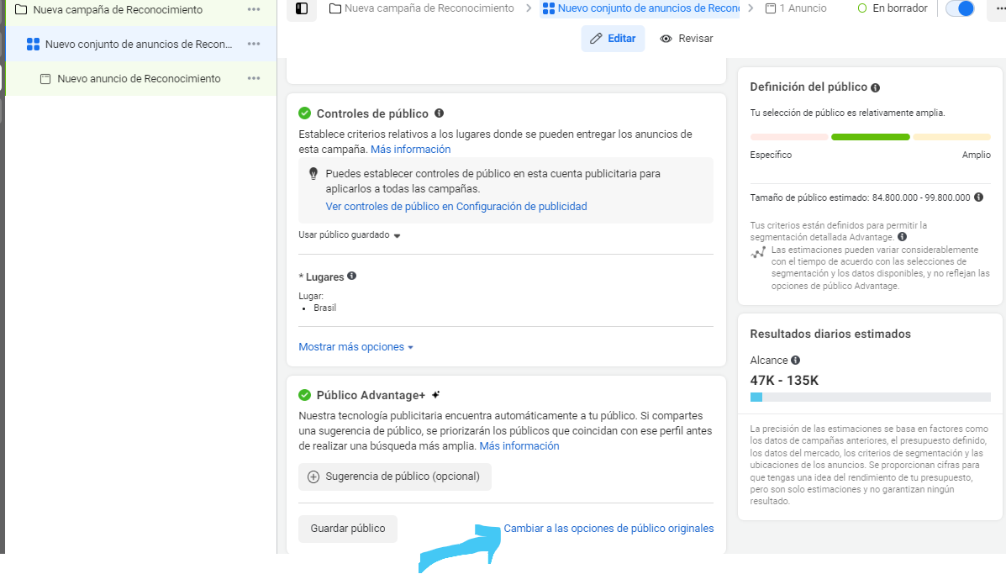This screenshot has width=1006, height=574.
Task: Click Guardar público button
Action: (348, 529)
